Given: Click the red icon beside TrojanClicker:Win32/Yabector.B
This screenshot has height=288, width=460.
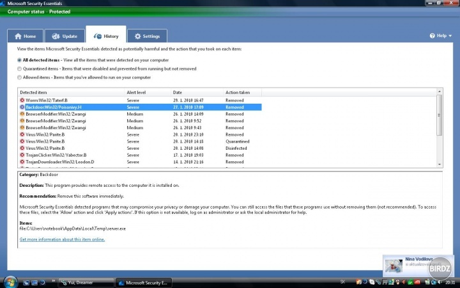Looking at the screenshot, I should (22, 155).
